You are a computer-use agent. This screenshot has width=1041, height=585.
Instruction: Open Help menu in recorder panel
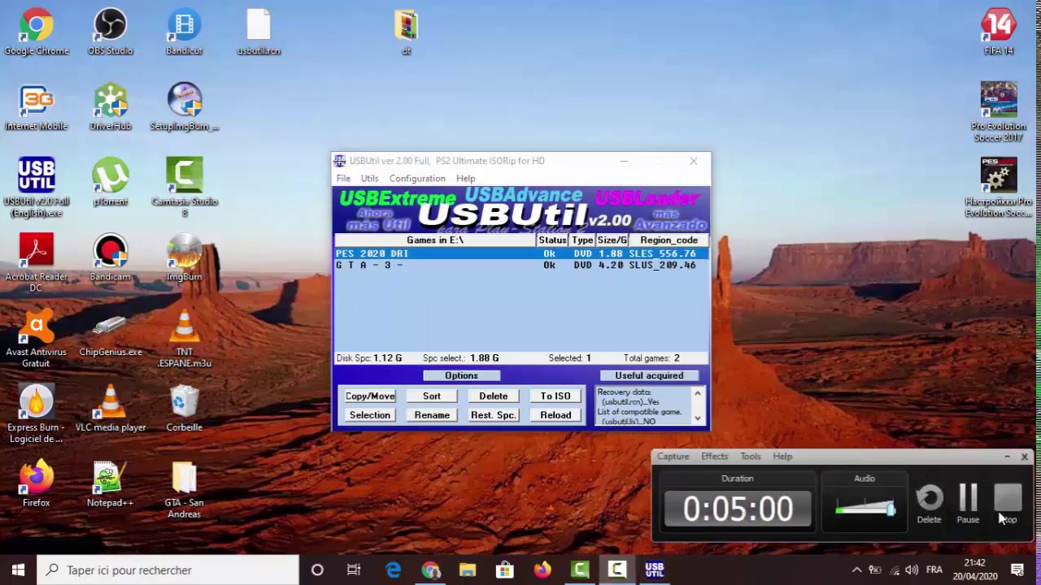782,457
